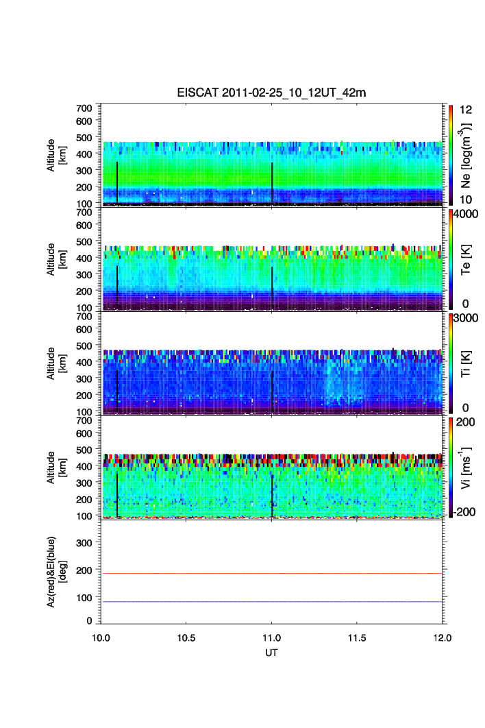Click the 12.0 tick on UT axis
The image size is (485, 728).
coord(442,638)
